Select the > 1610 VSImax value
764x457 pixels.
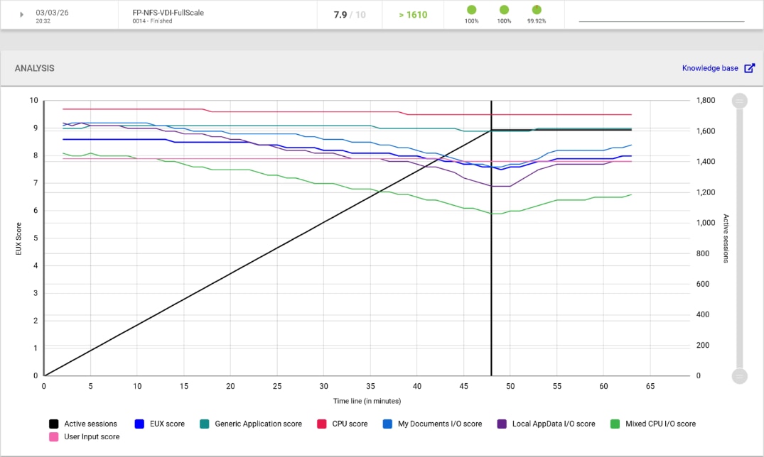(x=413, y=15)
